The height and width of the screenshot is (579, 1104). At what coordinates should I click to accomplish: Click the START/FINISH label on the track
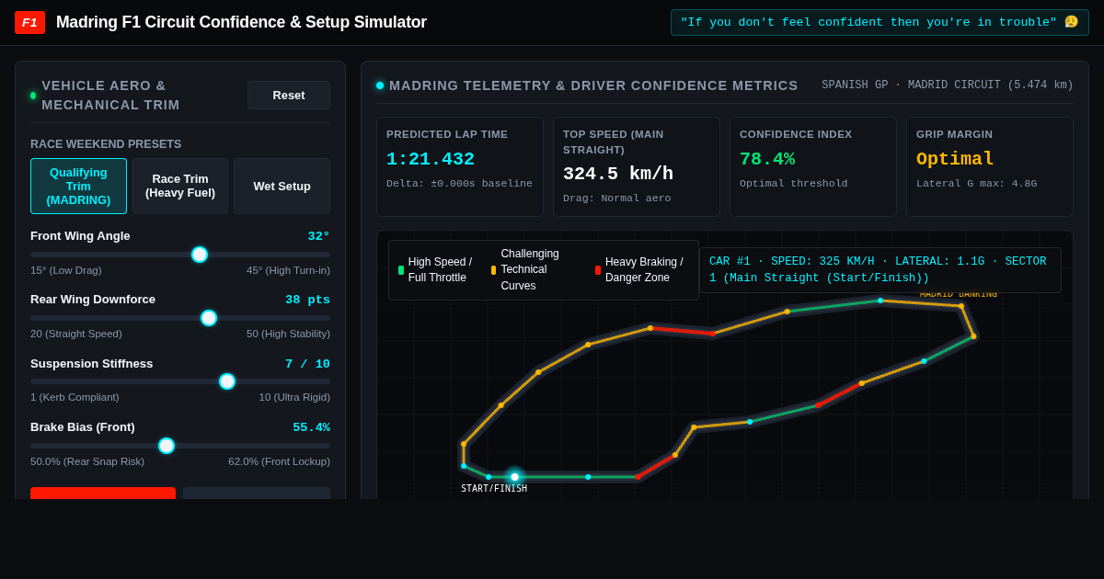(x=494, y=489)
